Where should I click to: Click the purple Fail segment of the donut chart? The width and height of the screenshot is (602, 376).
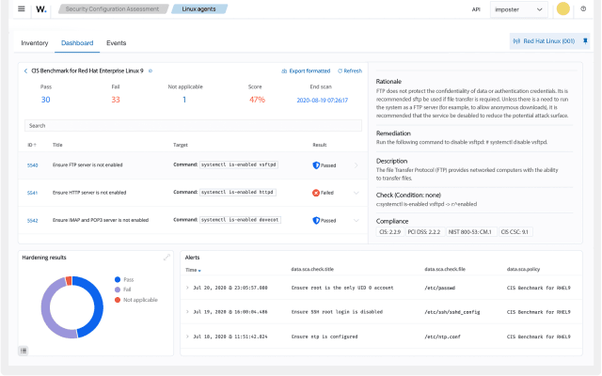(47, 309)
